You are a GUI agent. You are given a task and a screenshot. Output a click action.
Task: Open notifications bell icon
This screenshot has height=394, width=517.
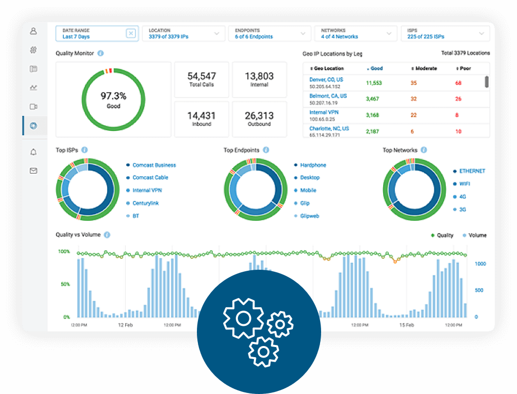[x=33, y=152]
